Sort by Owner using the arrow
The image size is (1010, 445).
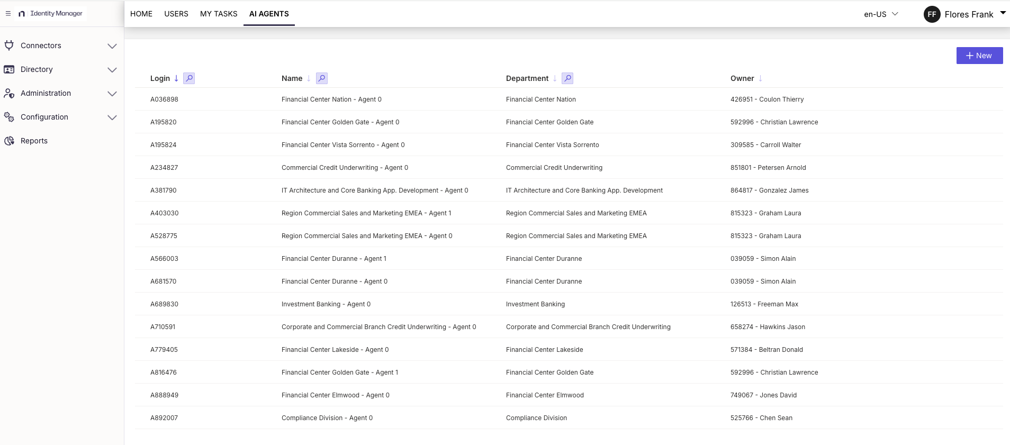(760, 78)
